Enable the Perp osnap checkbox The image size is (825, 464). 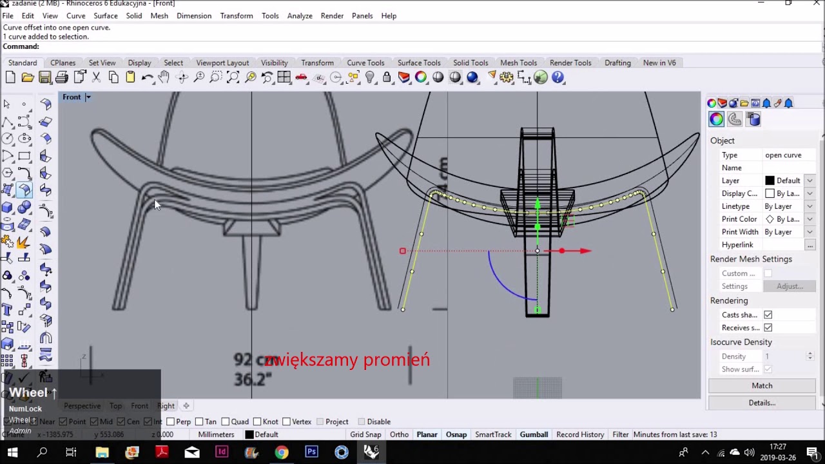pos(170,421)
